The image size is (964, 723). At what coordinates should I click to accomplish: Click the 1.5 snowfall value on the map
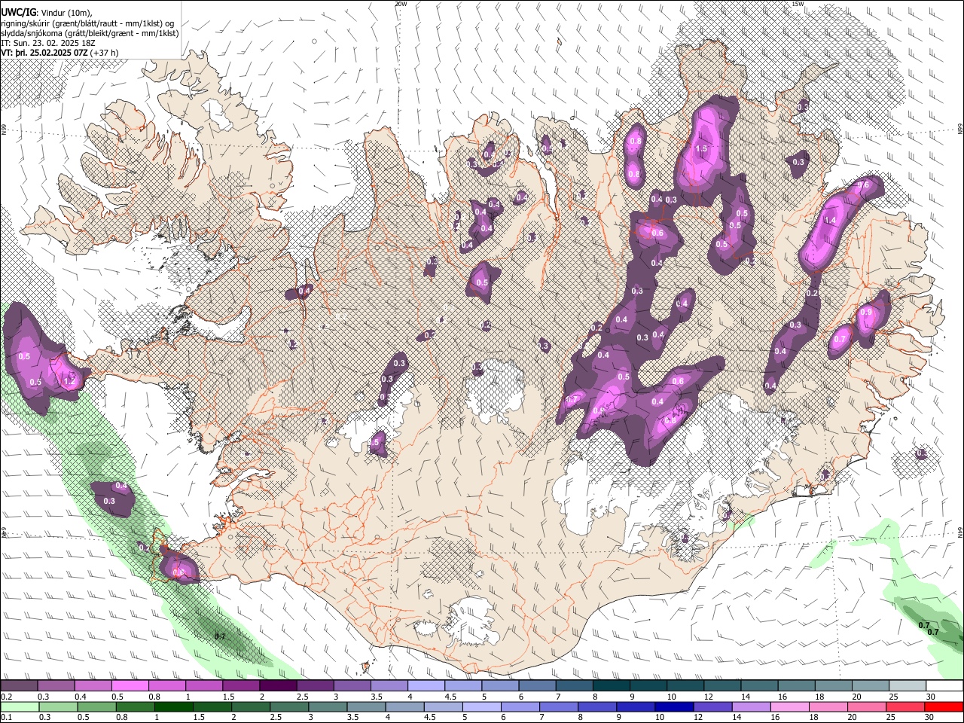[701, 149]
